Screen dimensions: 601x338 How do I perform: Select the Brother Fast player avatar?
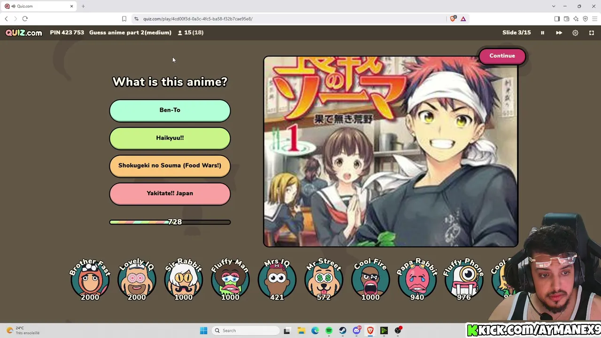tap(90, 279)
